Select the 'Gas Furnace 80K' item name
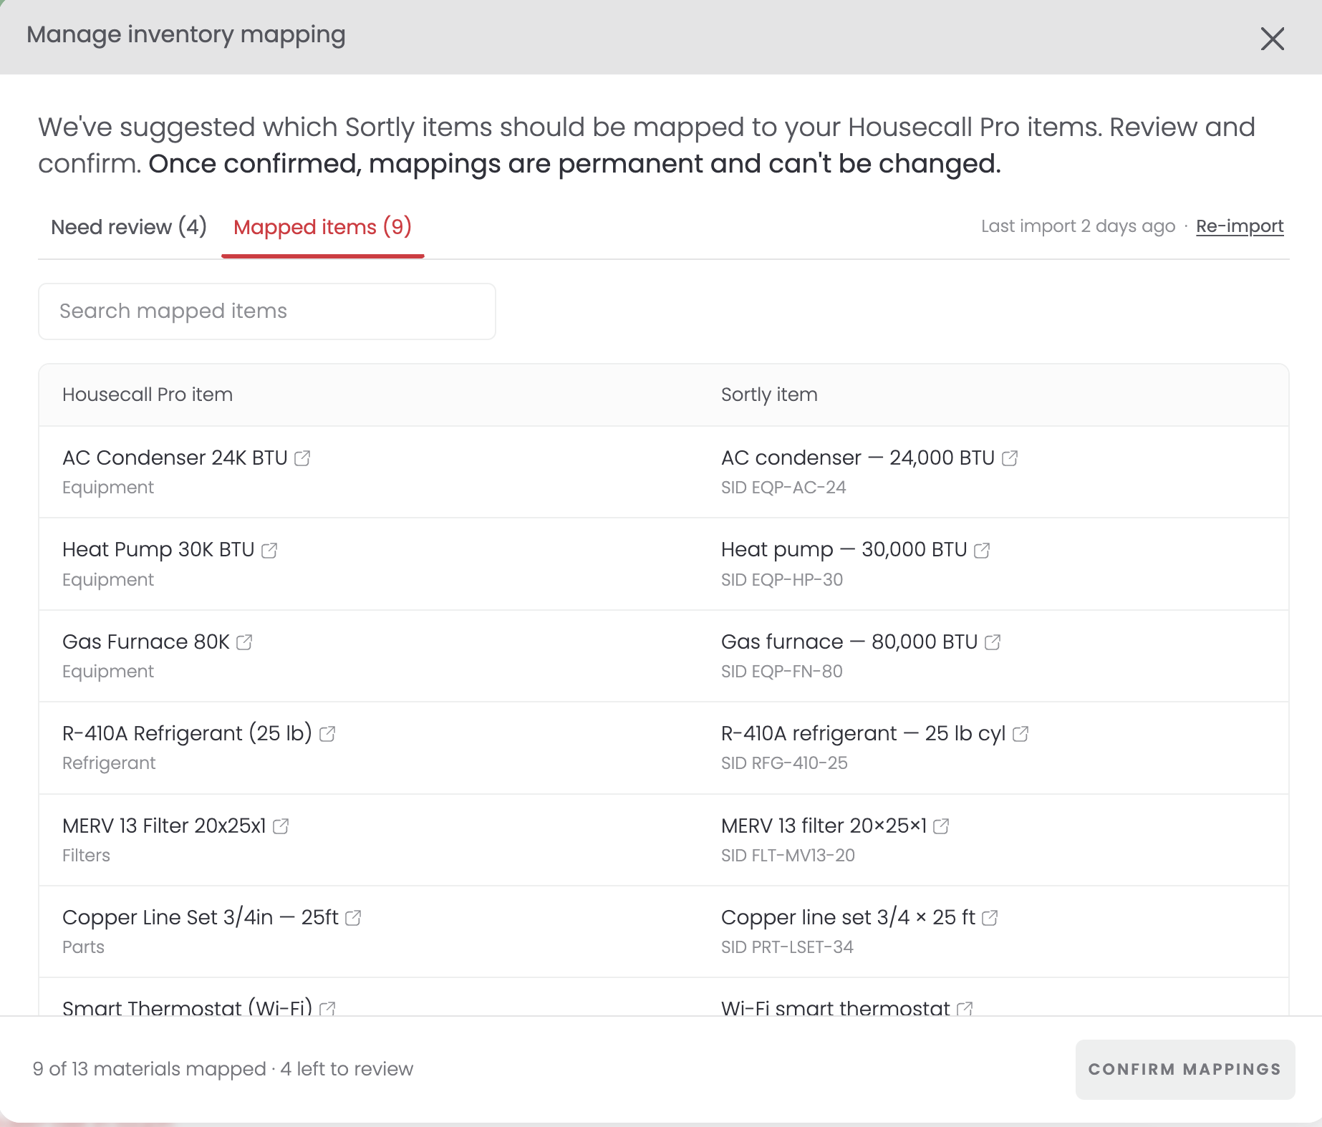Viewport: 1322px width, 1127px height. (x=146, y=642)
